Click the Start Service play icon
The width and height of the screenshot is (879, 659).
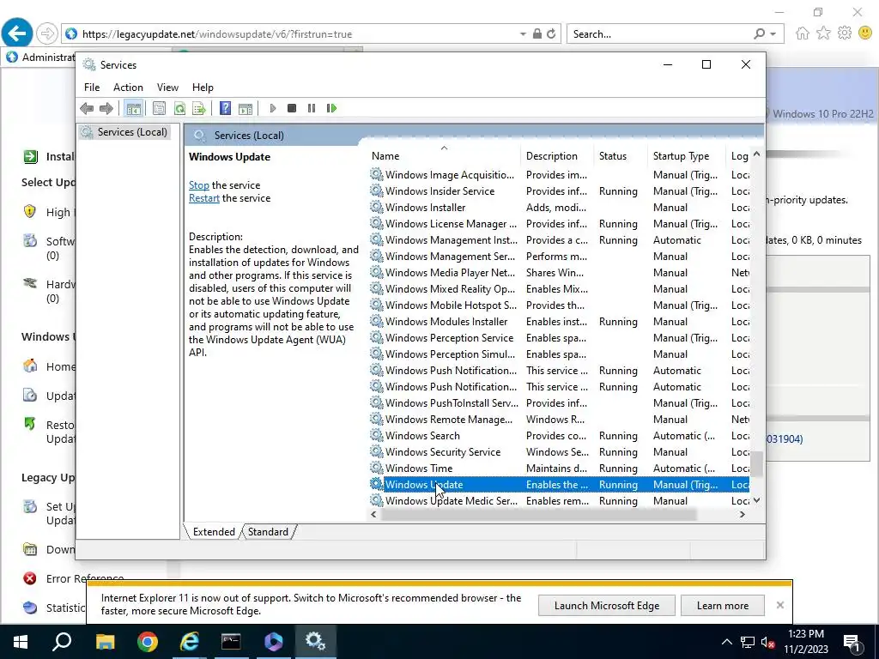click(x=272, y=108)
